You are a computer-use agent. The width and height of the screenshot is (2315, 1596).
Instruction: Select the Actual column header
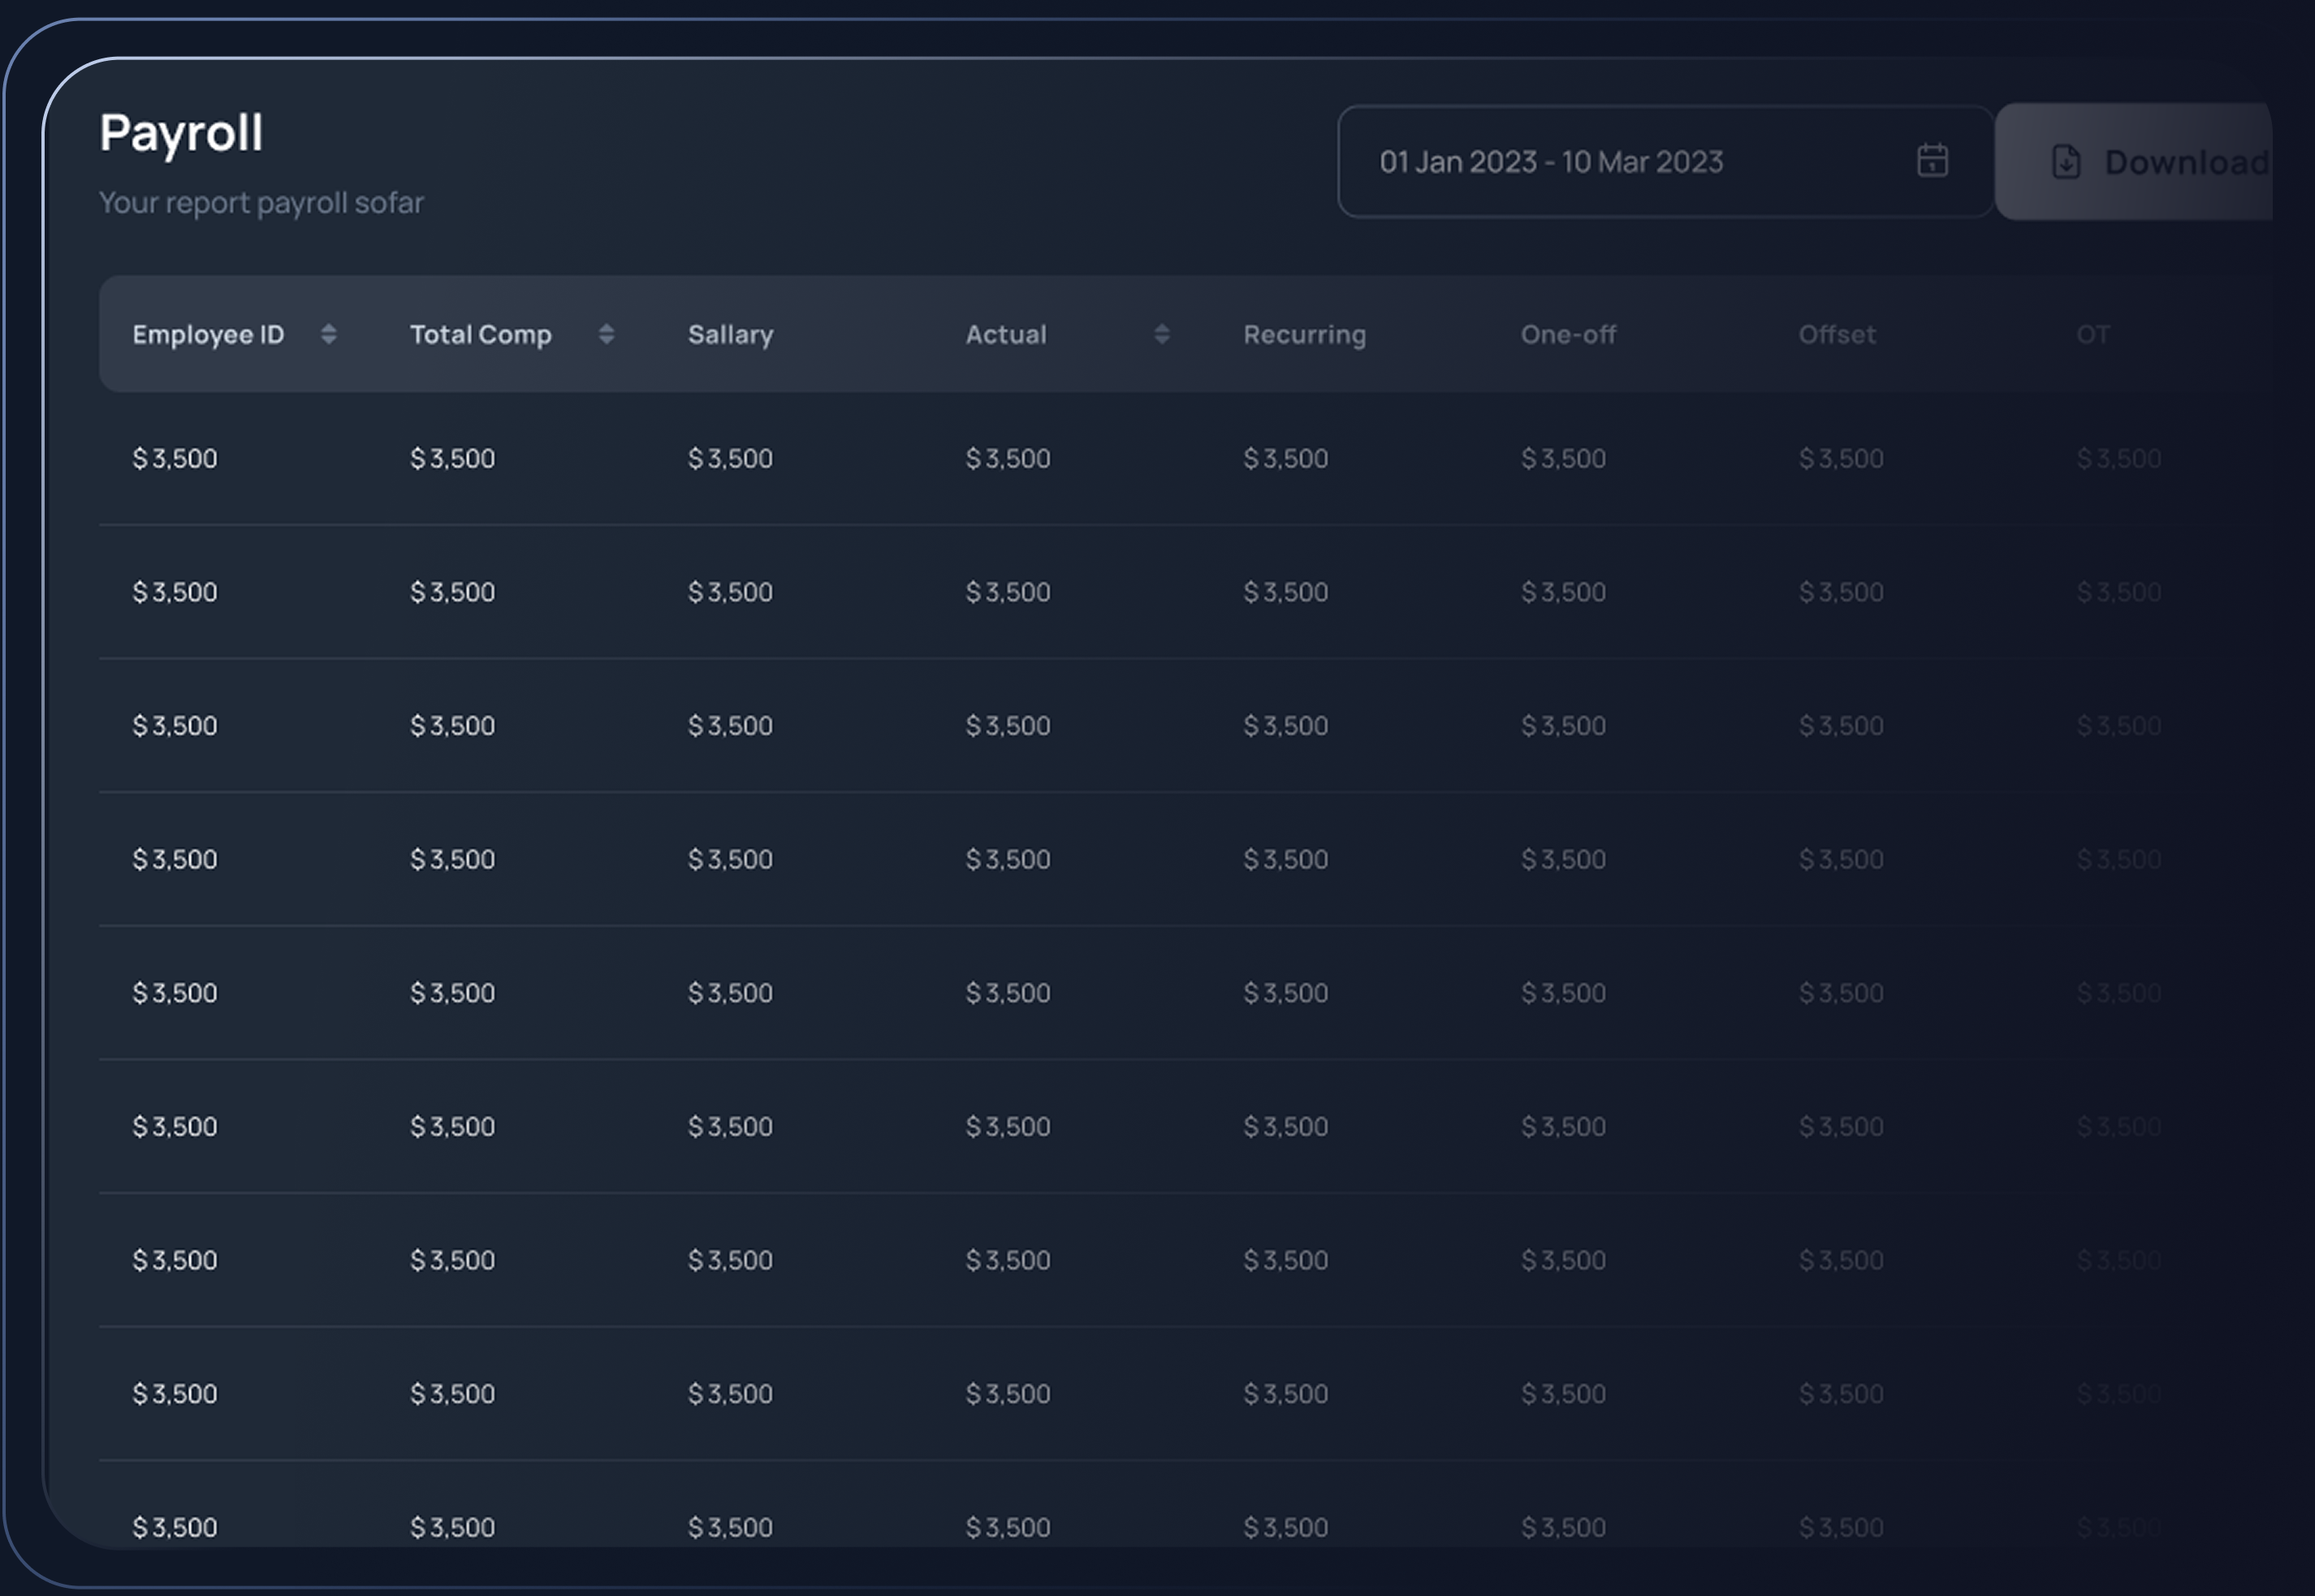click(1005, 334)
